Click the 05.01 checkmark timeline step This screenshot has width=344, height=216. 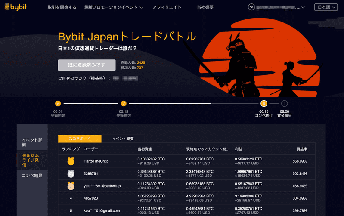[x=58, y=103]
